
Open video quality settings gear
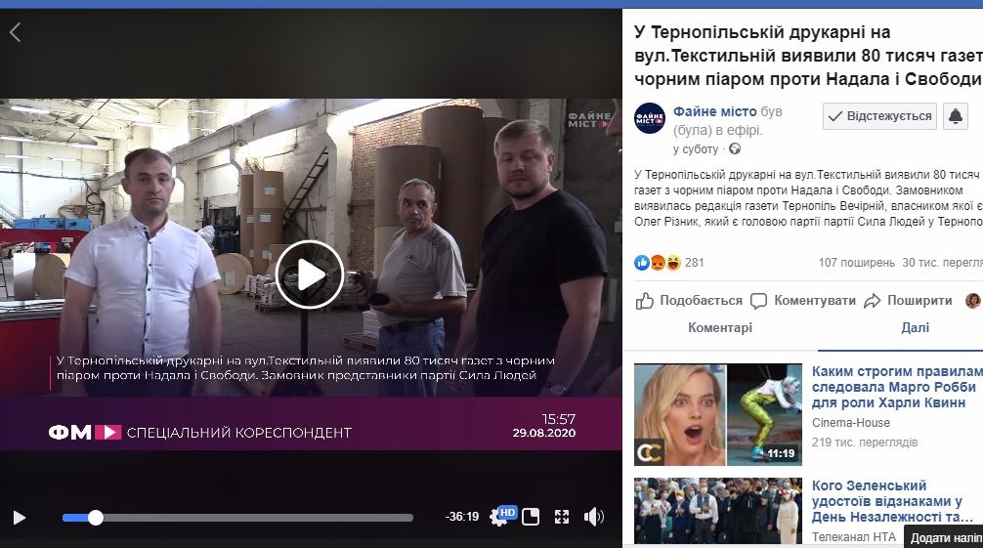[499, 518]
